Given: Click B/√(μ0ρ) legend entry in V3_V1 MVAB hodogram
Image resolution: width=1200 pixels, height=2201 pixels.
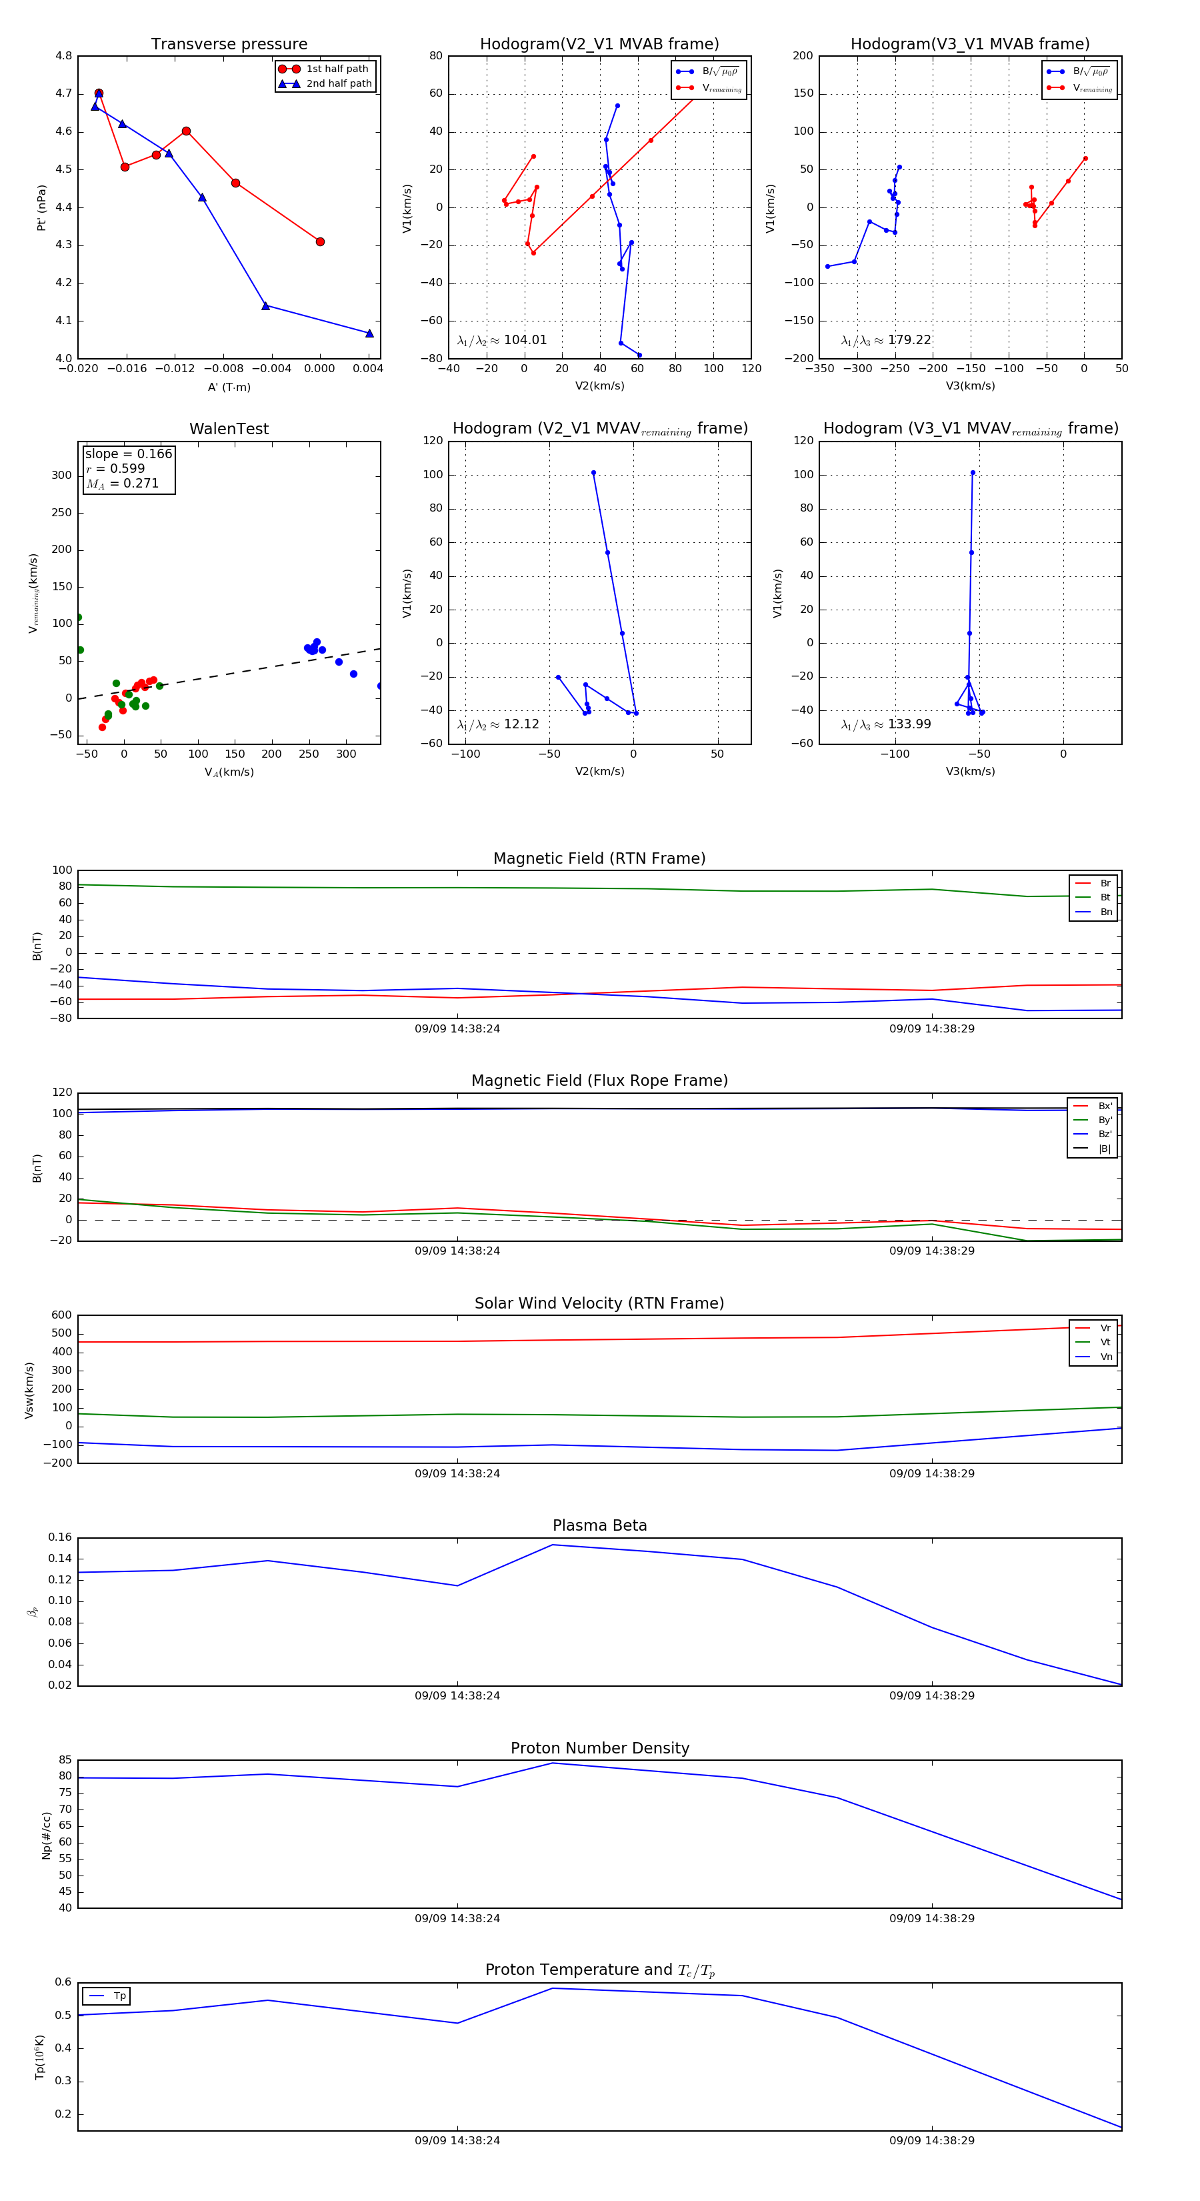Looking at the screenshot, I should pos(1079,72).
